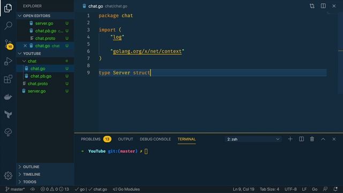Click chat.go check status item
Screen dimensions: 343x193
(x=98, y=189)
